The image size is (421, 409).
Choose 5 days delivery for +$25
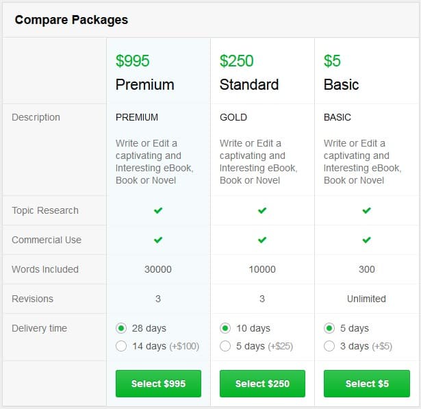[225, 346]
